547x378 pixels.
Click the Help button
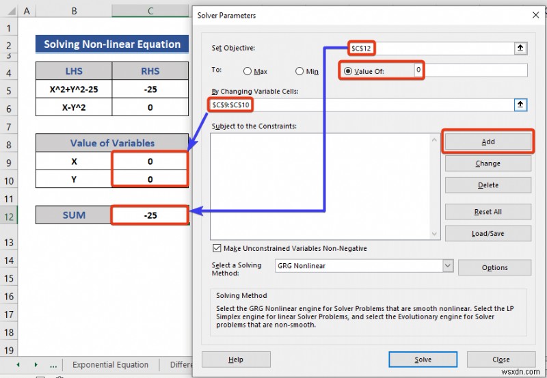(x=236, y=360)
